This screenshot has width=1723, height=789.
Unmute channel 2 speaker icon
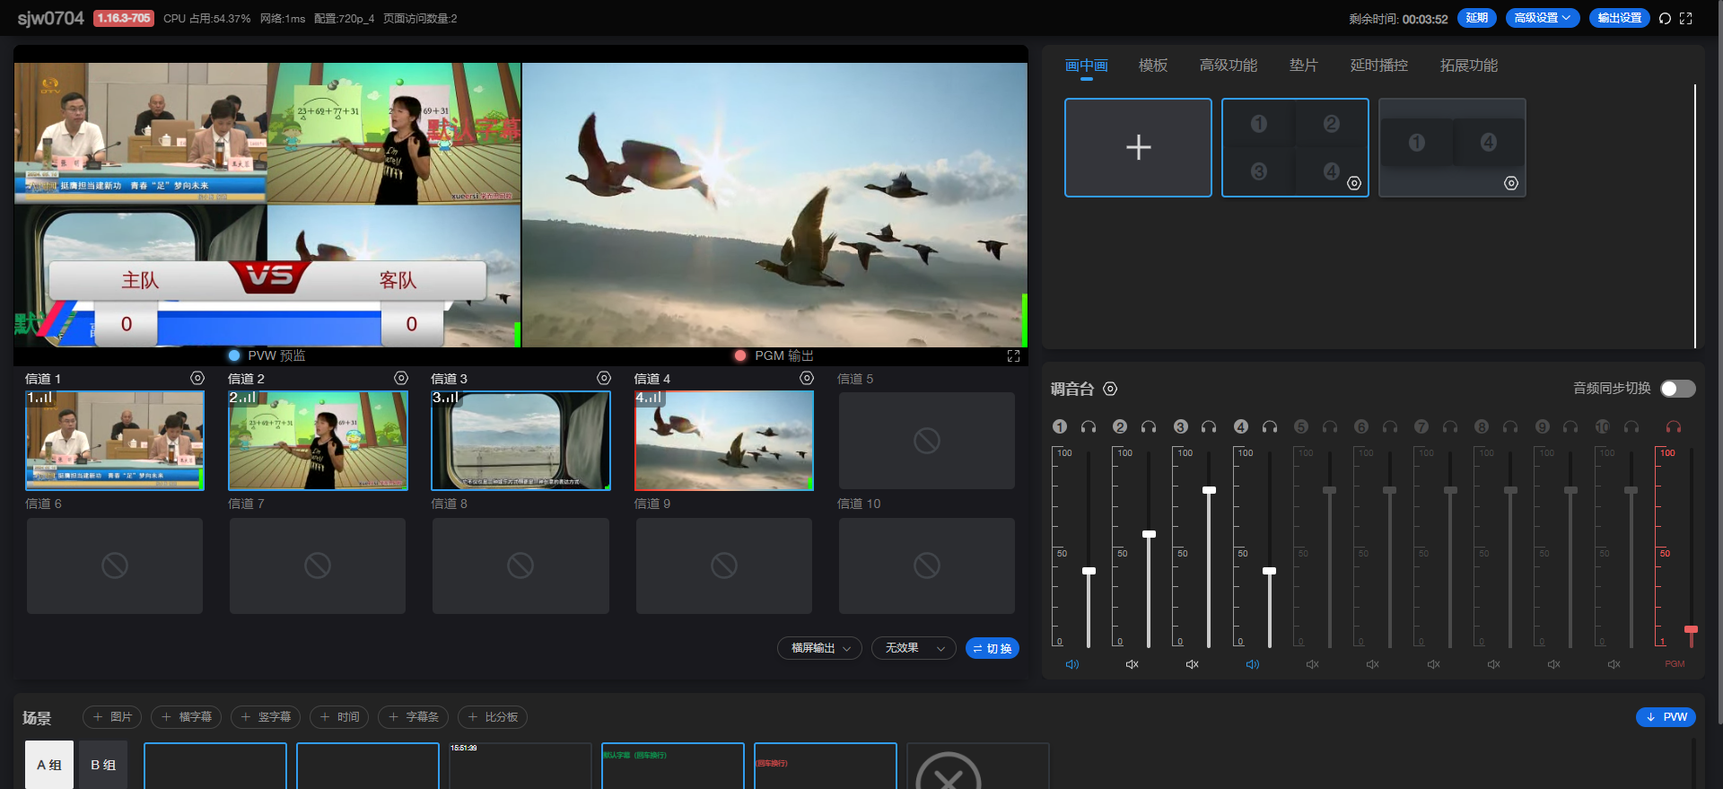[1133, 664]
